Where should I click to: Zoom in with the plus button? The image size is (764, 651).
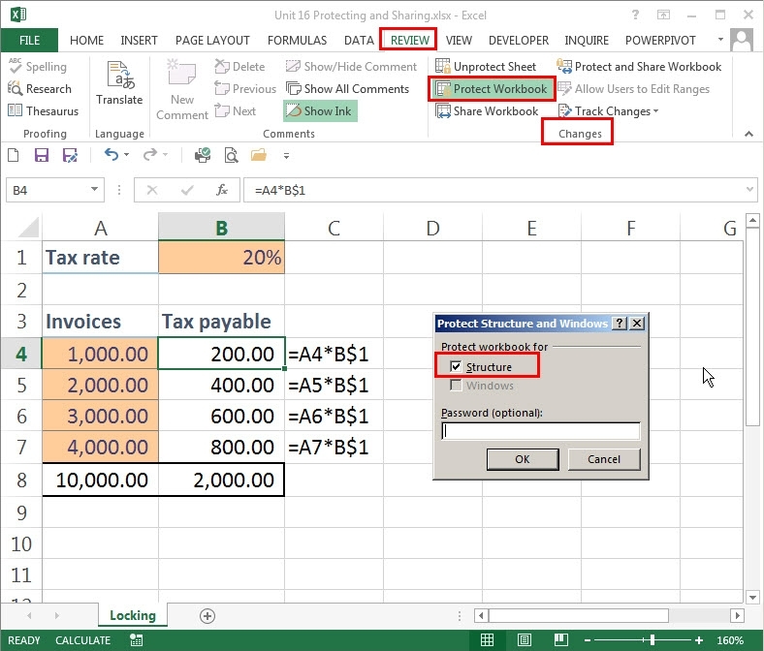coord(699,640)
